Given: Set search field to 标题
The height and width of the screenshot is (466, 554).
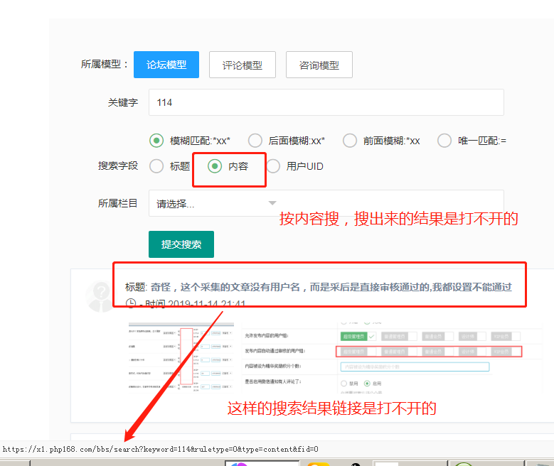Looking at the screenshot, I should coord(156,166).
